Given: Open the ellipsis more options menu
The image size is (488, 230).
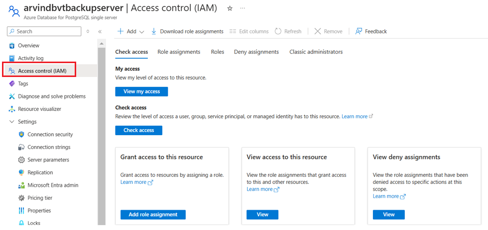Looking at the screenshot, I should 243,8.
